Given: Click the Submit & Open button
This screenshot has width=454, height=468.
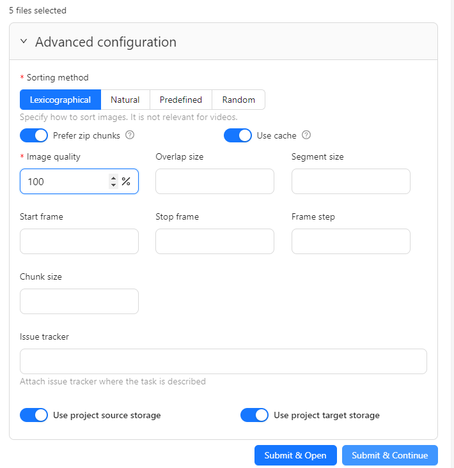Looking at the screenshot, I should pos(295,455).
